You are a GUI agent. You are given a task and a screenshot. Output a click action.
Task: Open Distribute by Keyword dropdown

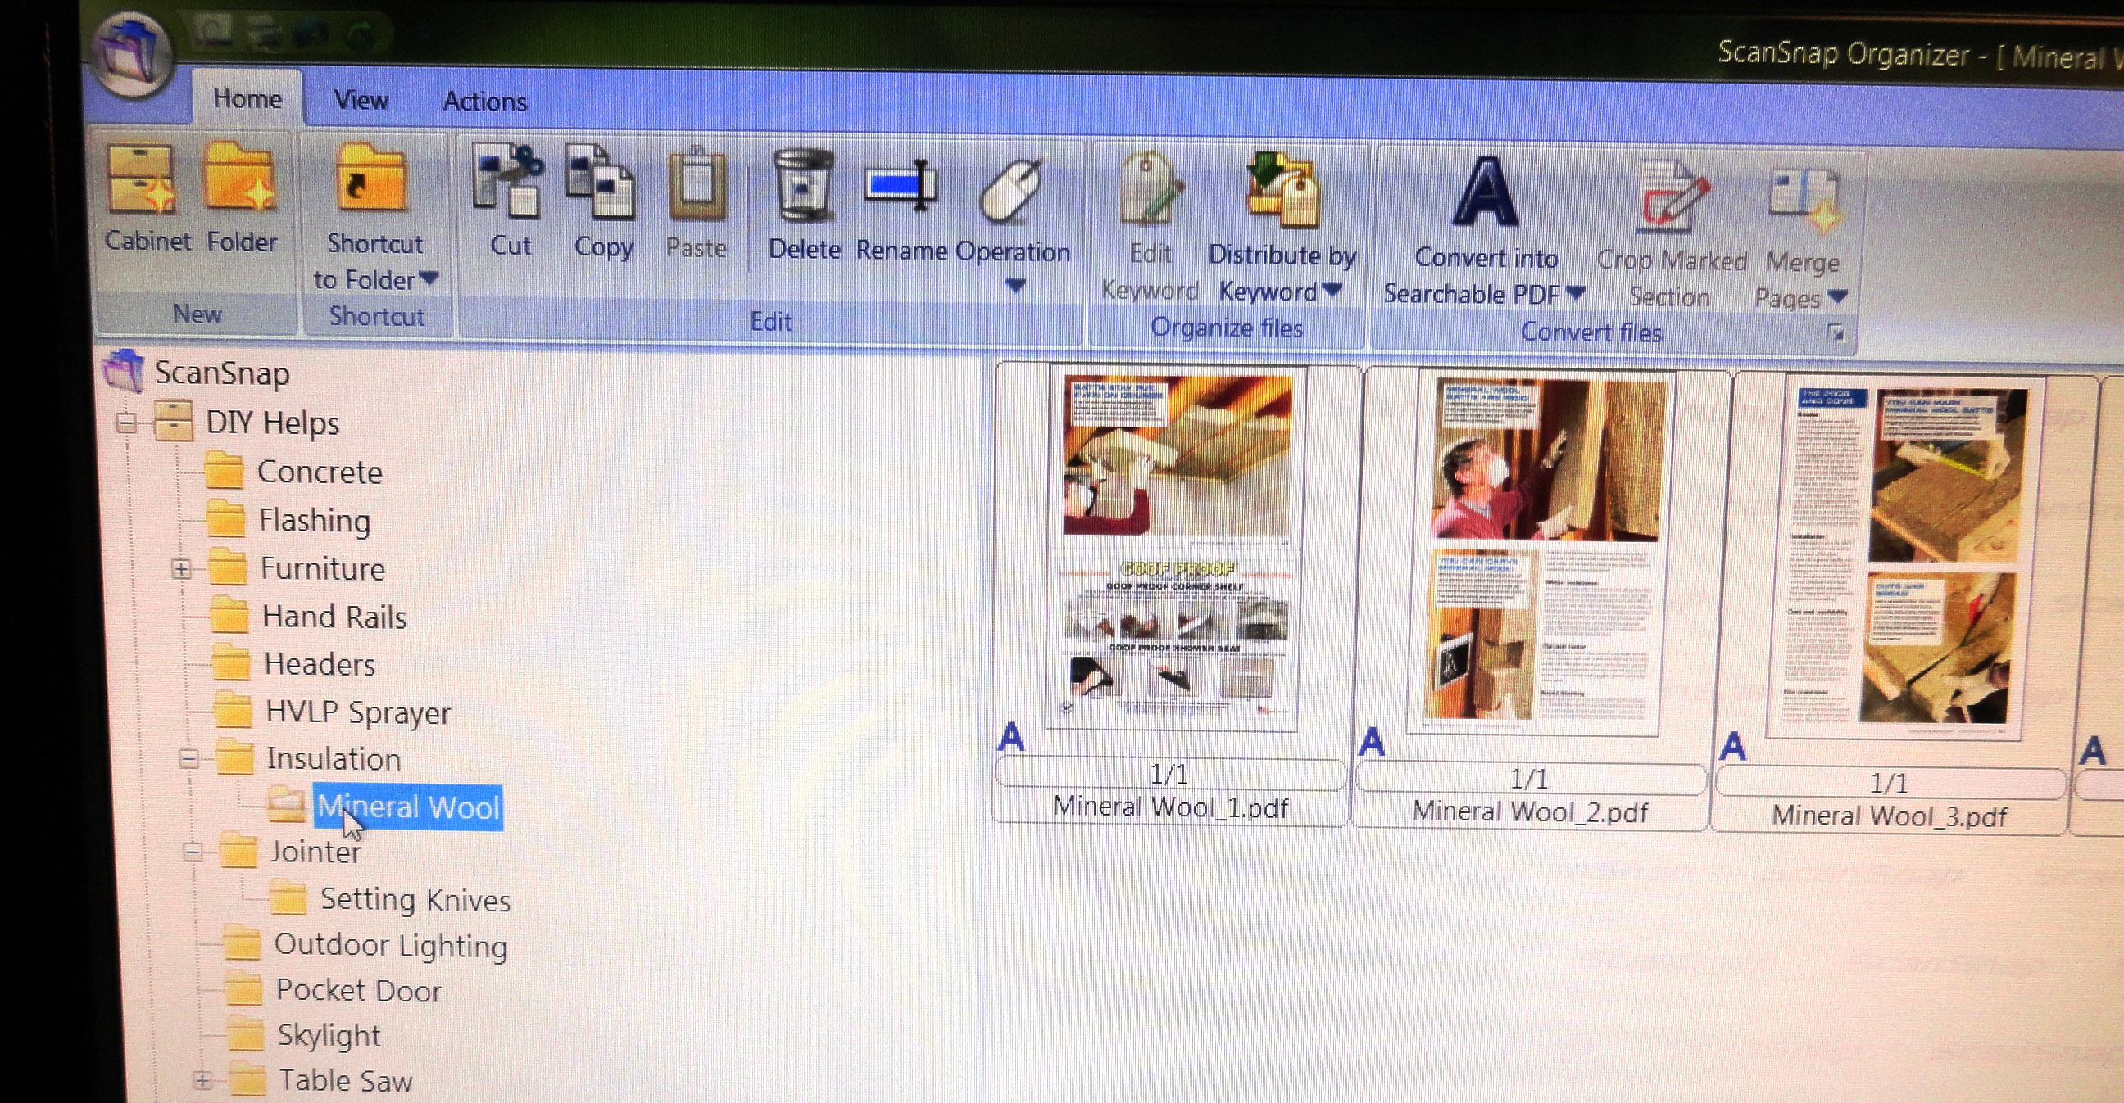coord(1332,291)
